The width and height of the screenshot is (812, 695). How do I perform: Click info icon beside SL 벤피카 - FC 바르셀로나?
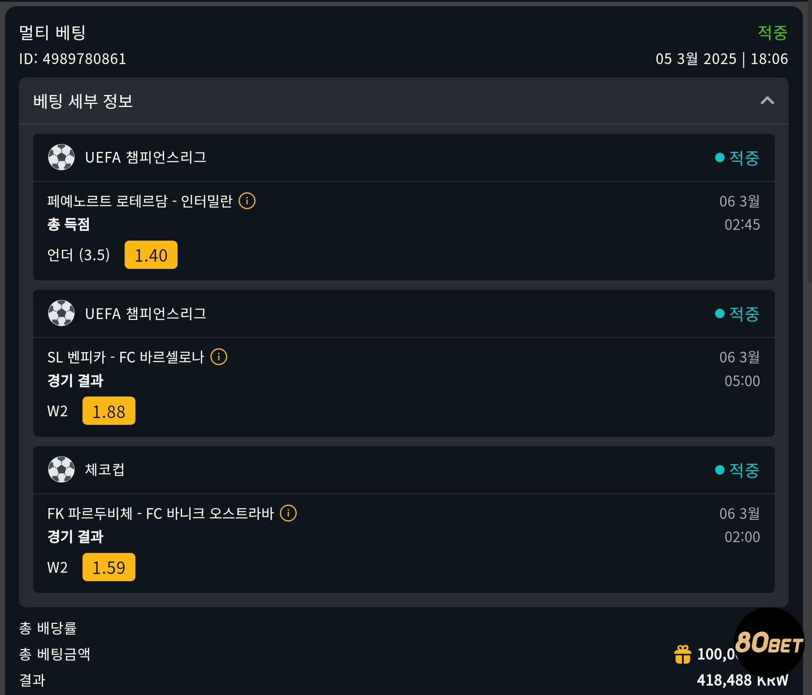click(x=219, y=357)
